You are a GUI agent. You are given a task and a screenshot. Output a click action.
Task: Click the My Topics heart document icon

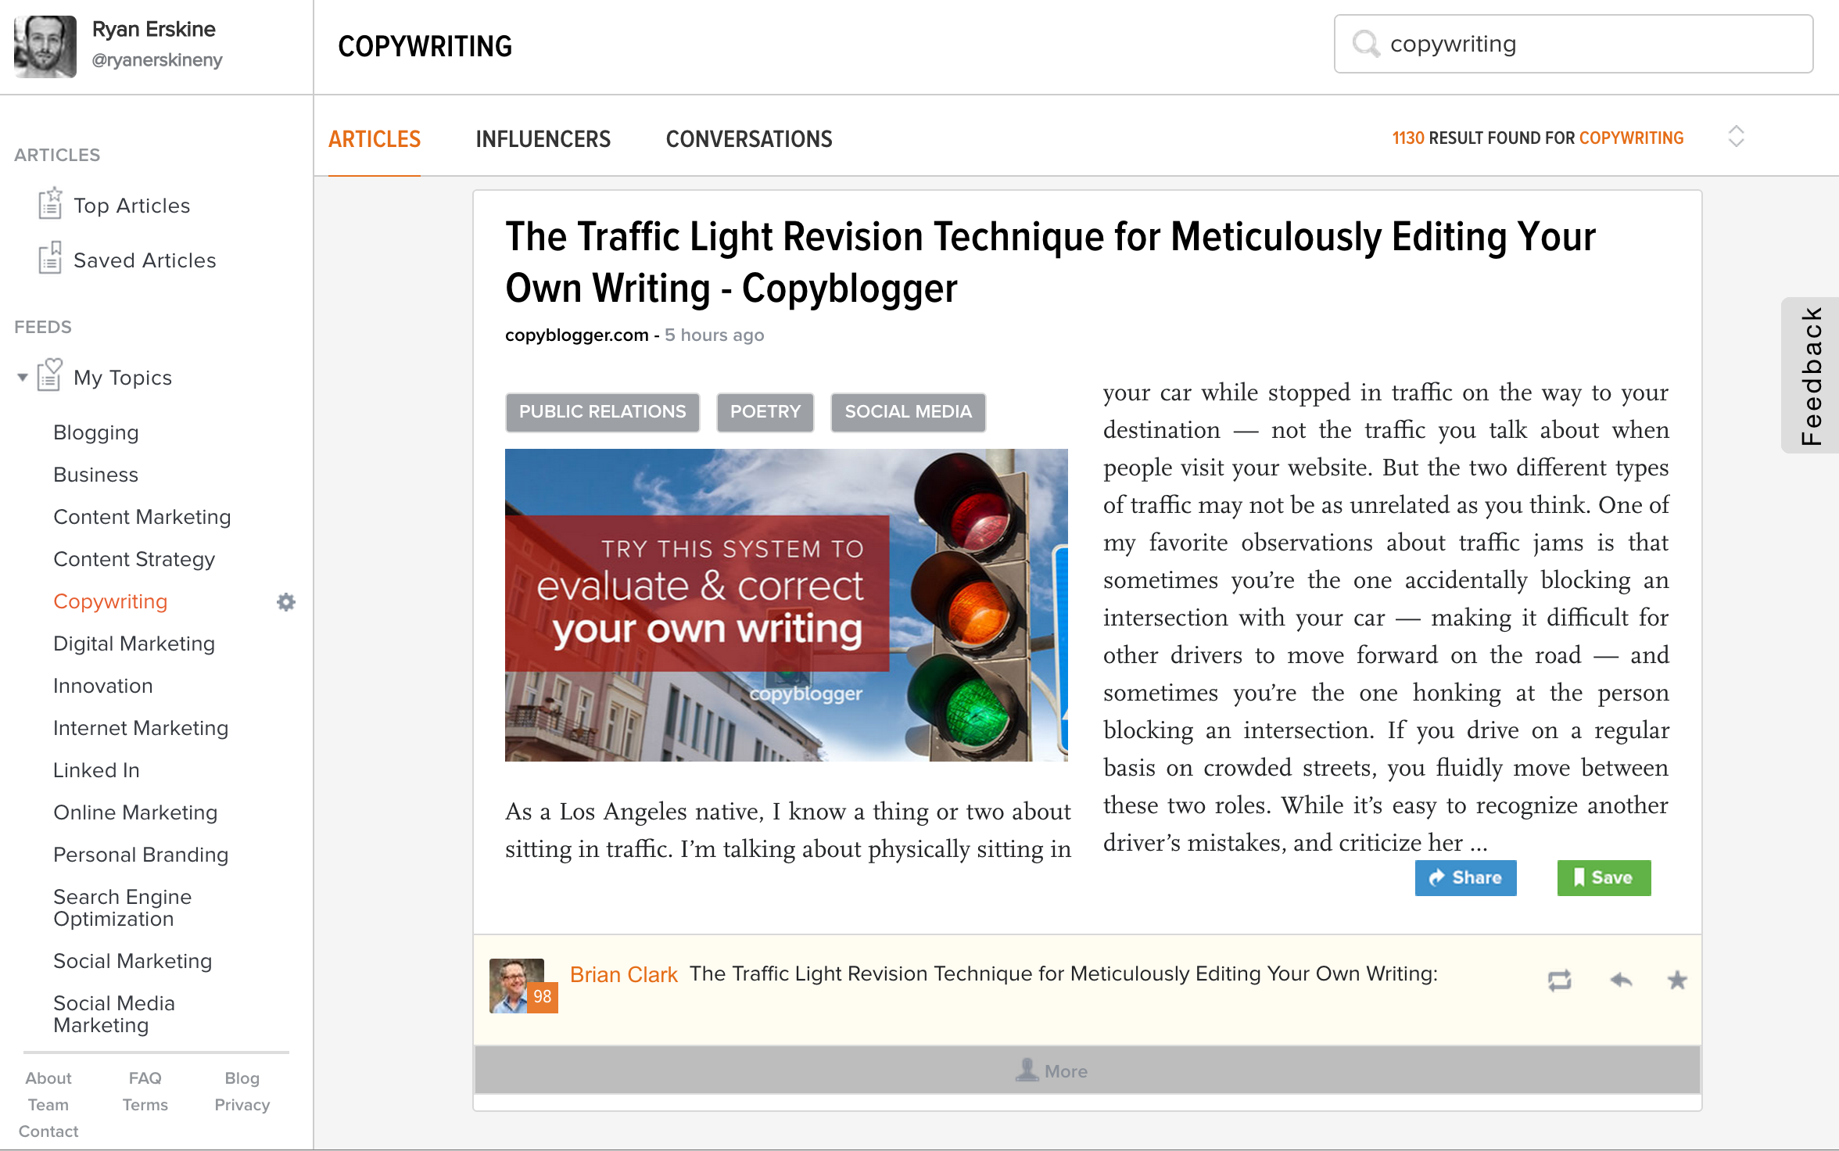tap(50, 375)
